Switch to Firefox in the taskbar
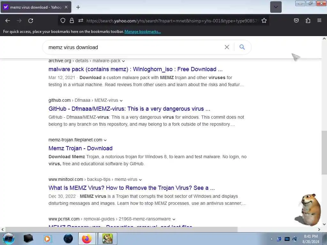 [x=87, y=239]
